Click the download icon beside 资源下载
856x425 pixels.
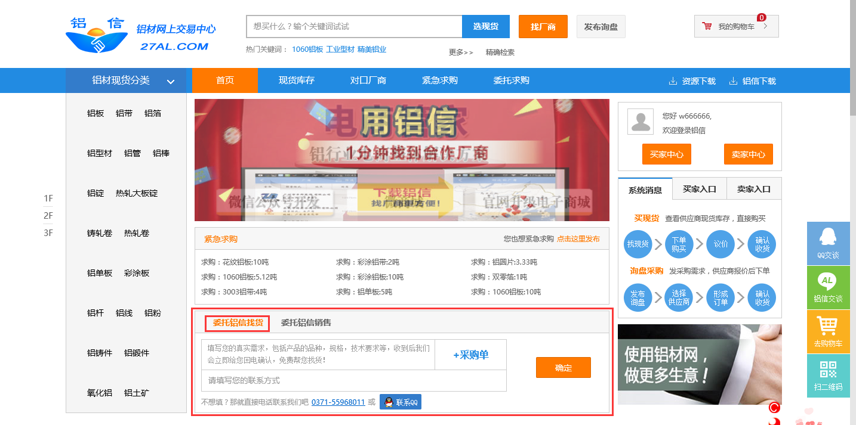tap(673, 81)
